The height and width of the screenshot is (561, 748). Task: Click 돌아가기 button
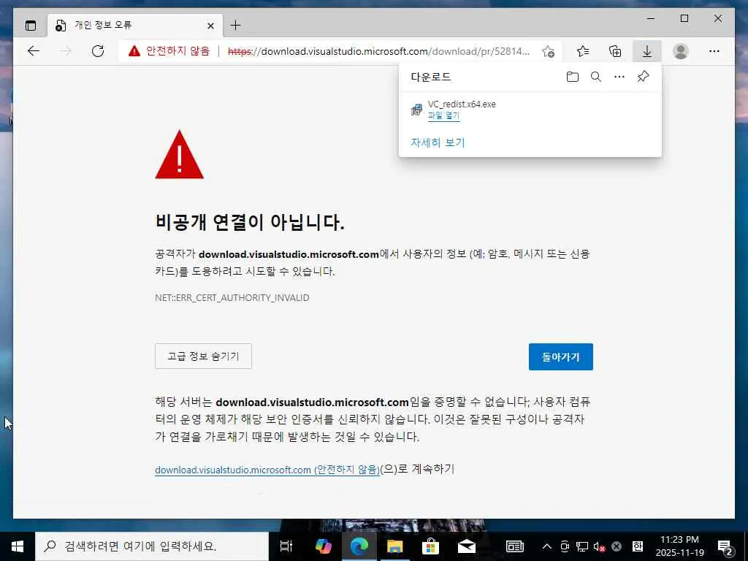pyautogui.click(x=560, y=356)
